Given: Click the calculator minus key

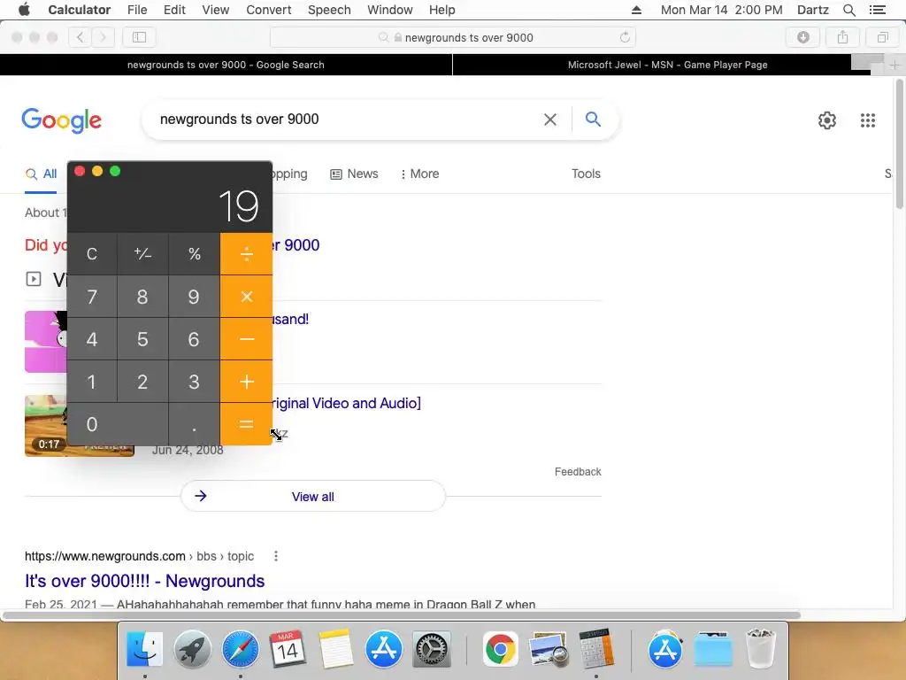Looking at the screenshot, I should [246, 339].
